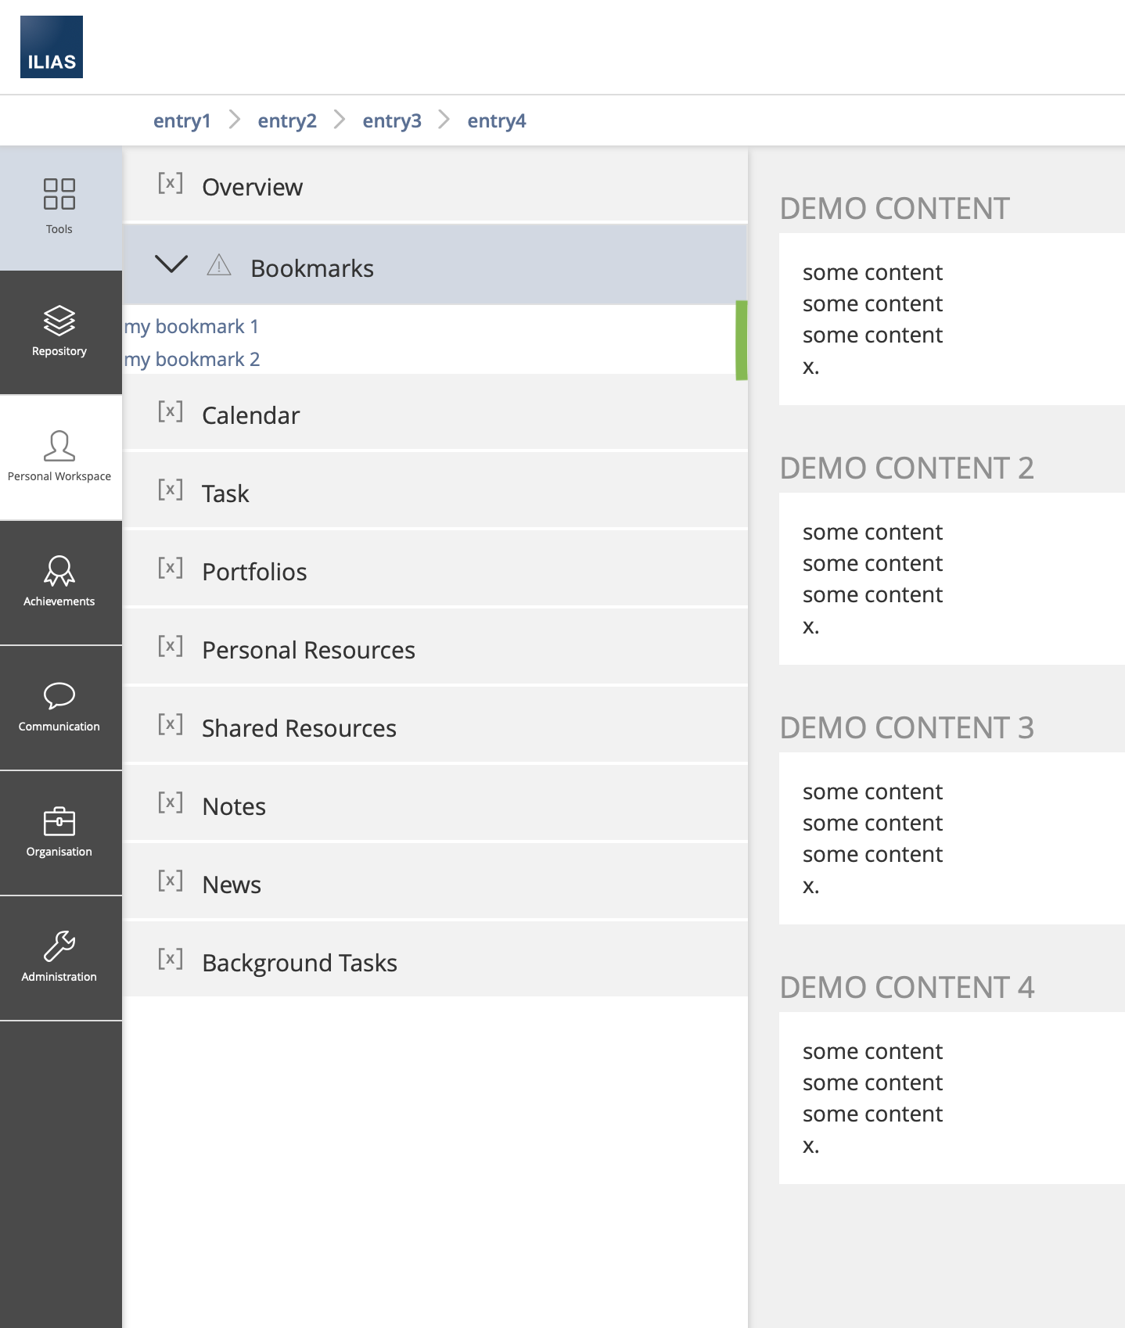
Task: Select the Shared Resources menu entry
Action: (x=299, y=728)
